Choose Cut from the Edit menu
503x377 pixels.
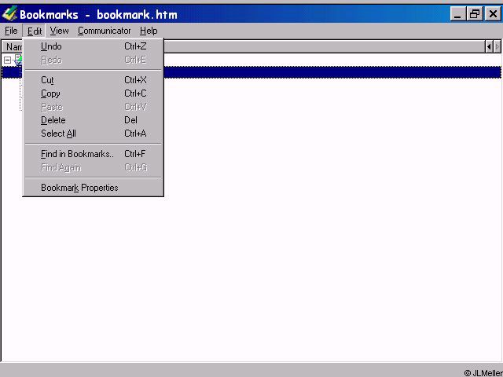click(94, 80)
